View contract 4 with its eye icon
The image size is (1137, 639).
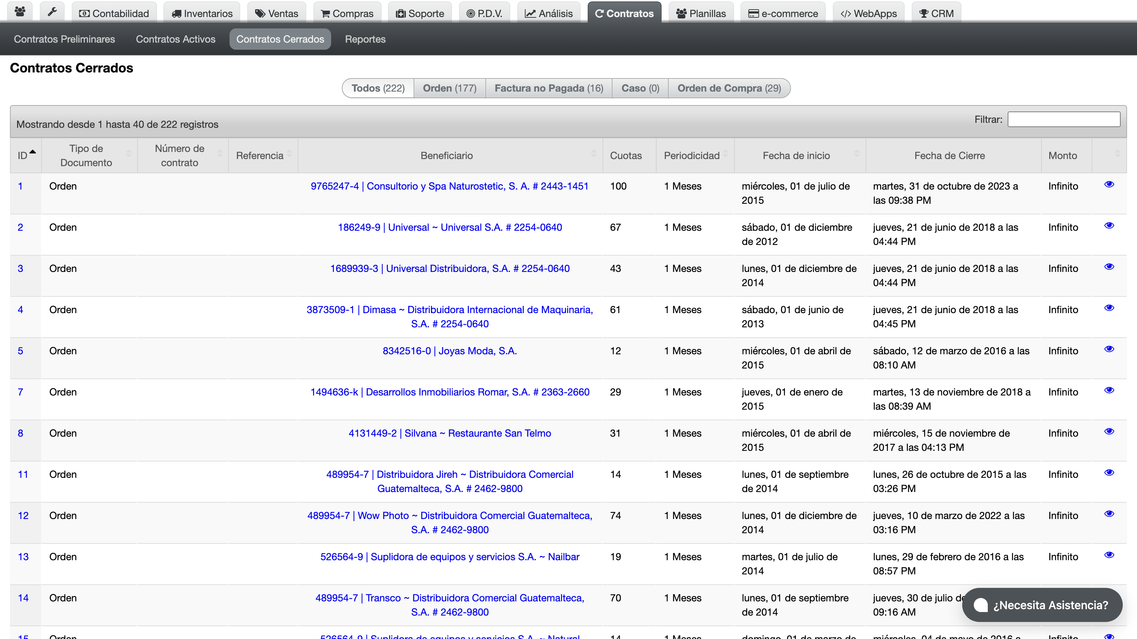pyautogui.click(x=1109, y=308)
